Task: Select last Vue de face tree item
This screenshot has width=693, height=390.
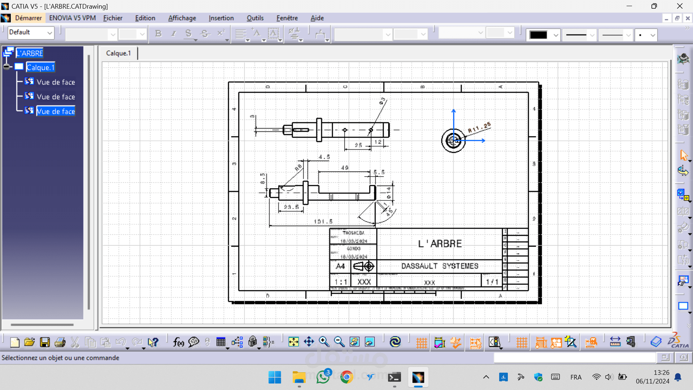Action: coord(56,111)
